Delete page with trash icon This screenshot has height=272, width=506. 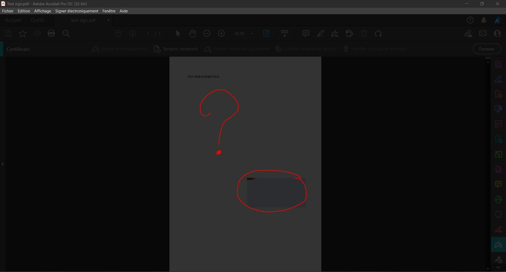tap(364, 33)
